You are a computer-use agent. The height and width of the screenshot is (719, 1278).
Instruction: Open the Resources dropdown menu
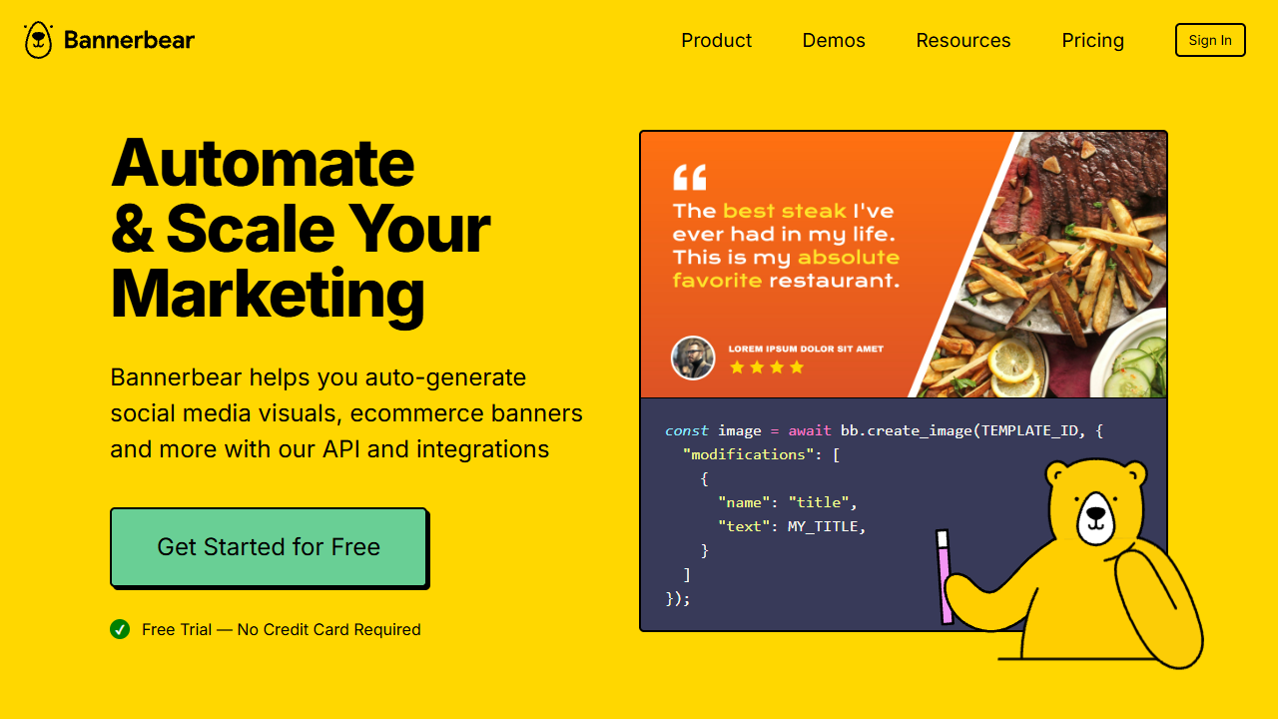click(x=962, y=40)
